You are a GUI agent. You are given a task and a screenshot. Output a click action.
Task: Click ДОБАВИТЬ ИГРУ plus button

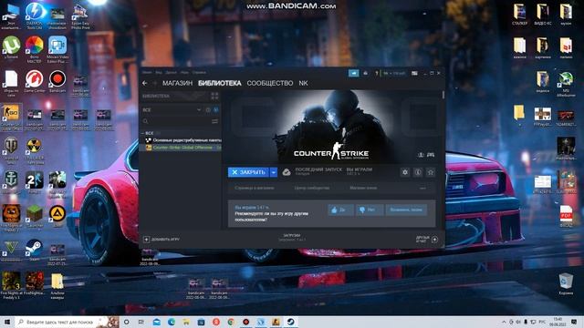162,240
